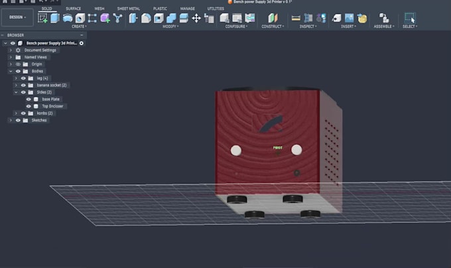Expand Document Settings node
The image size is (451, 268).
pos(11,50)
